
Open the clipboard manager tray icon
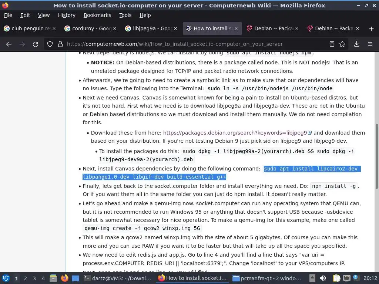click(x=336, y=278)
